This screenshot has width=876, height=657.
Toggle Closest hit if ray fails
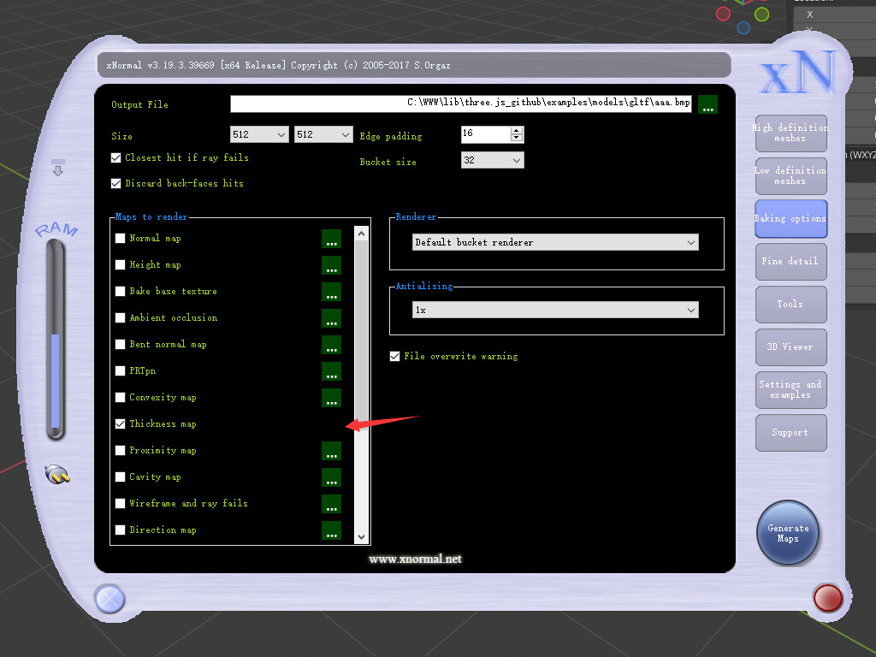(x=116, y=158)
